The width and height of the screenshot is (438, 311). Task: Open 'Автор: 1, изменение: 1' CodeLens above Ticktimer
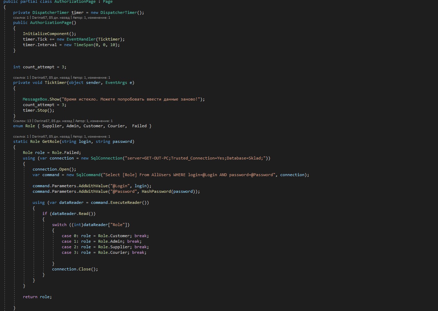tap(92, 77)
